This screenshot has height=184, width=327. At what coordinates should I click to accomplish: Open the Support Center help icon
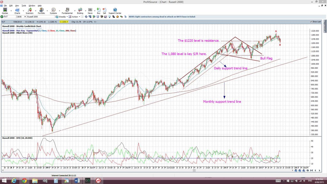pyautogui.click(x=115, y=11)
